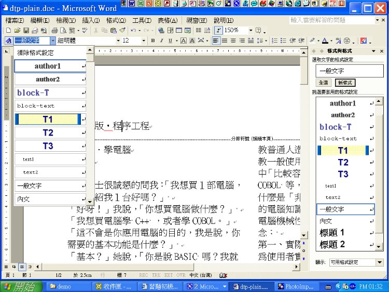Viewport: 389px width, 292px height.
Task: Click style list scroll-down arrow
Action: point(90,201)
